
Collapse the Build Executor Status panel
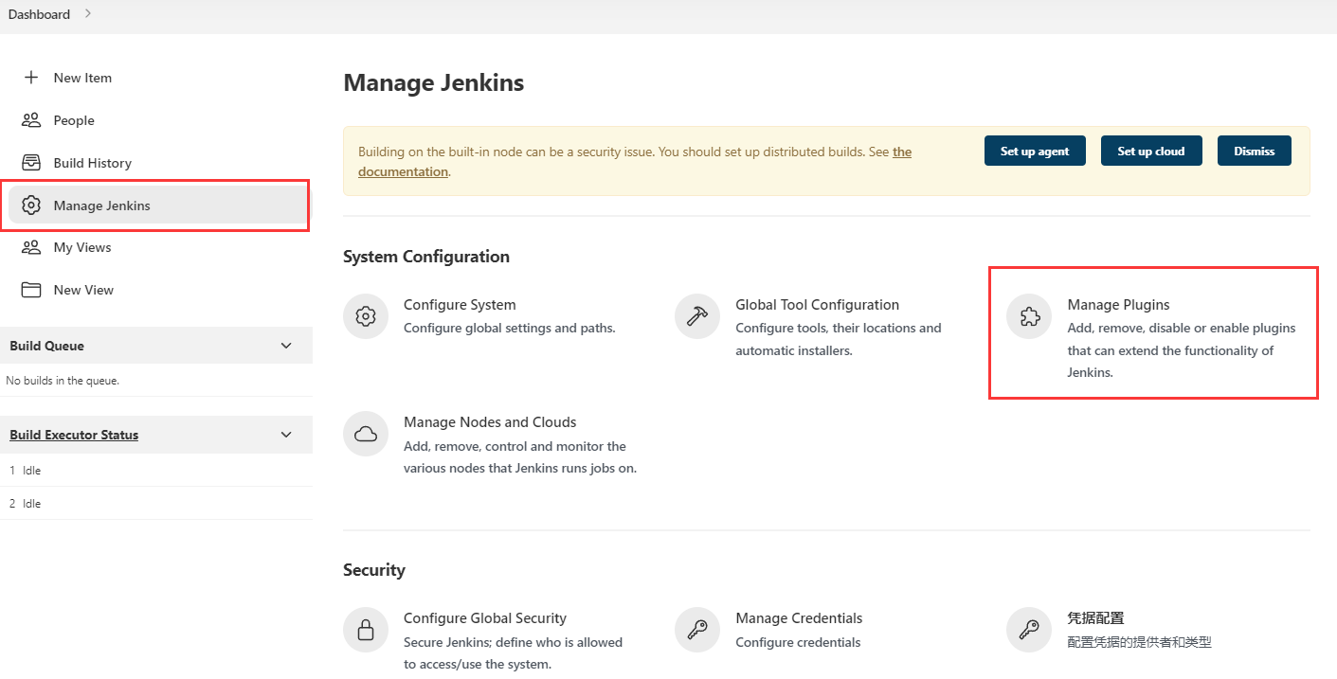286,435
